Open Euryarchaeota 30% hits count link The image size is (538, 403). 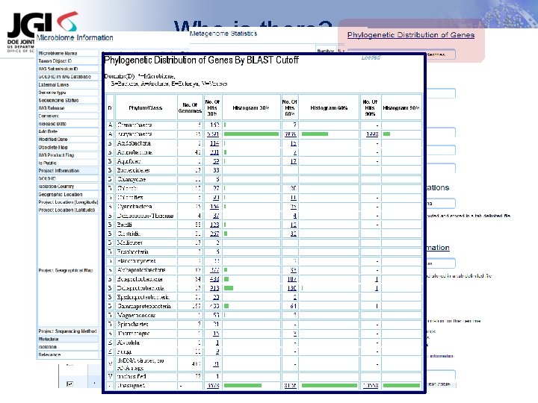(213, 134)
